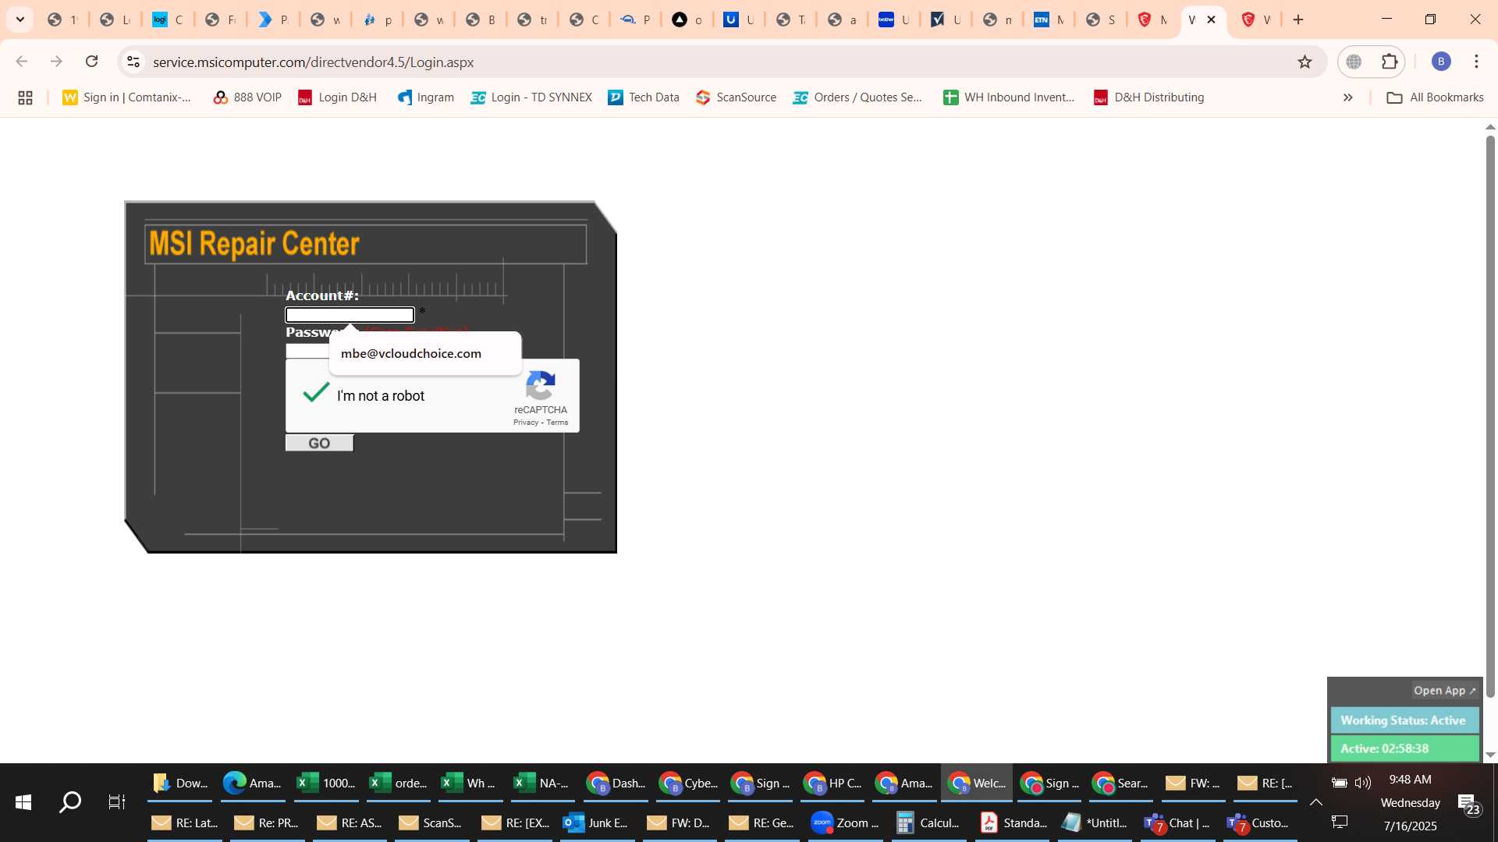This screenshot has height=842, width=1498.
Task: Open Orders / Quotes bookmark
Action: point(857,97)
